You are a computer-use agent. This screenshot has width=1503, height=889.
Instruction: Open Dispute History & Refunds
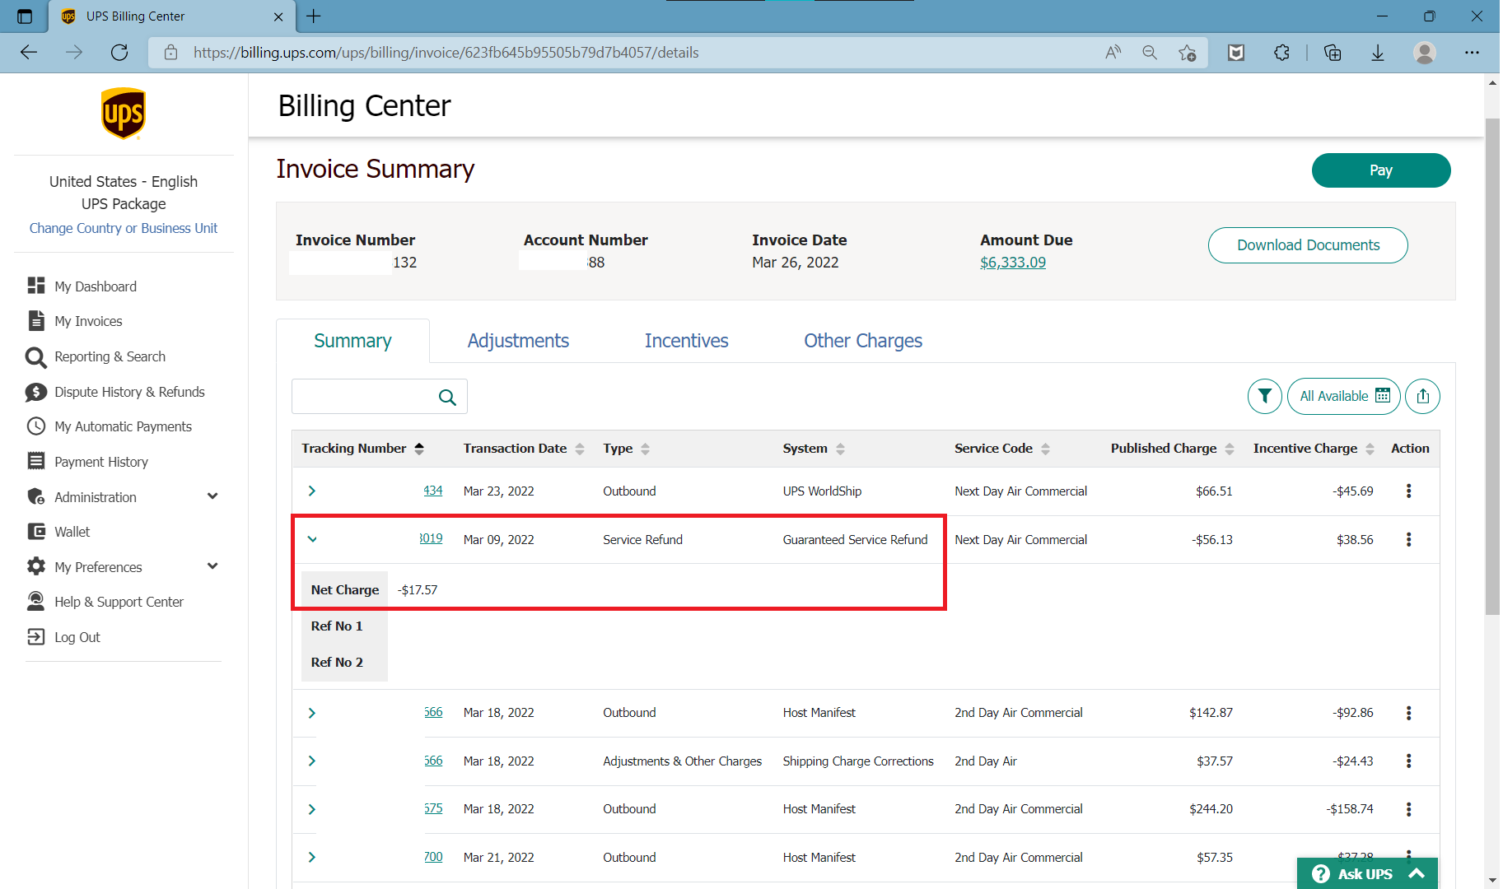click(128, 392)
